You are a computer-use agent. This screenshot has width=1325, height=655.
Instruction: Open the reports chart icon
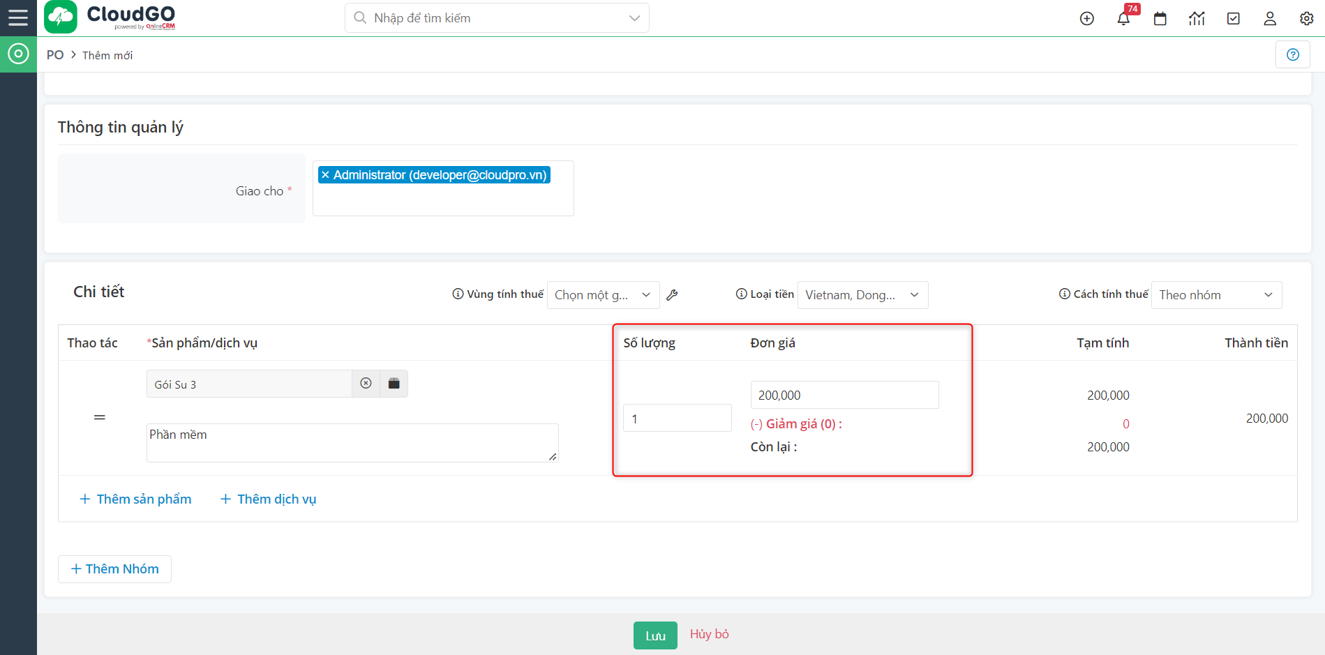tap(1197, 19)
